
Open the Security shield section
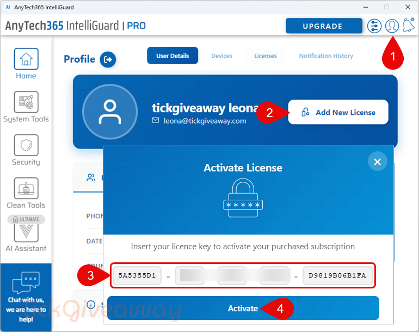(26, 150)
